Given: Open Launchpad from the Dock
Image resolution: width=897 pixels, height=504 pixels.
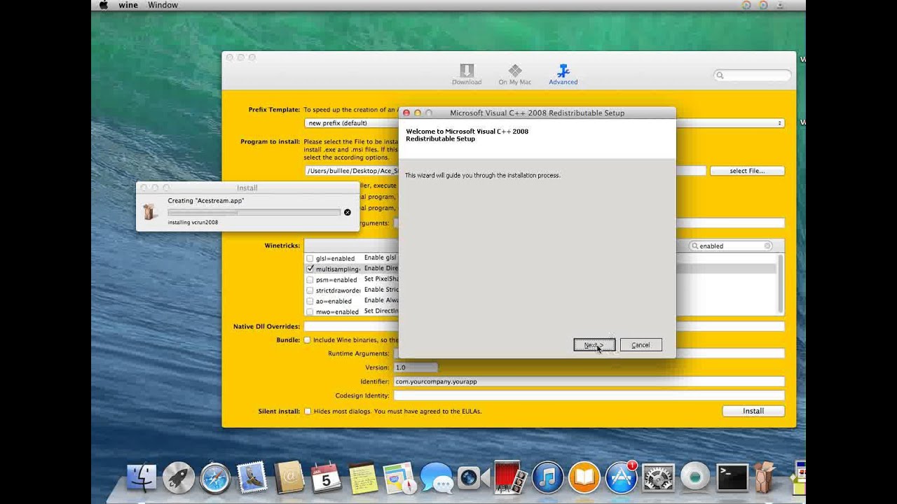Looking at the screenshot, I should pos(179,477).
